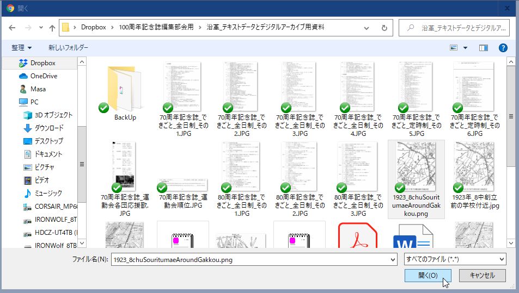This screenshot has width=519, height=293.
Task: Click the 1923年_8中創立前の学校付近.jpg thumbnail
Action: pyautogui.click(x=475, y=164)
